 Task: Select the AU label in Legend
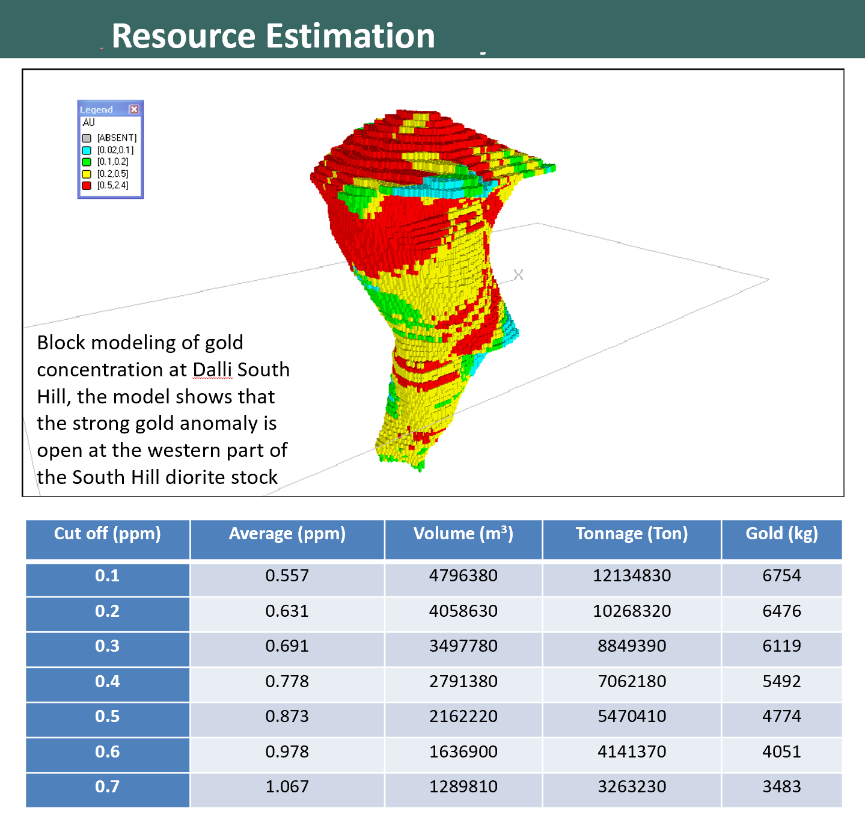click(89, 122)
